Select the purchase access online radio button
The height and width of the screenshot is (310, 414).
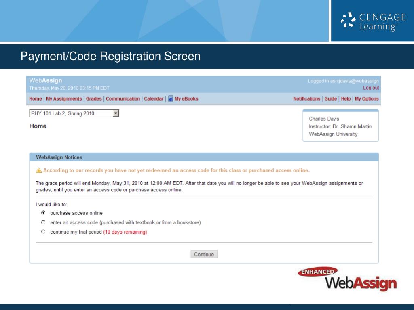[x=43, y=213]
